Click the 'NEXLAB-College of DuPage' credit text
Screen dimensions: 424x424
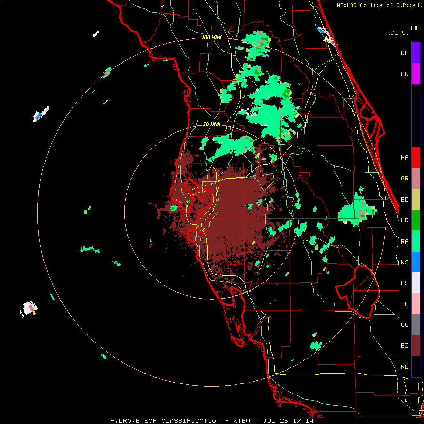[x=376, y=5]
